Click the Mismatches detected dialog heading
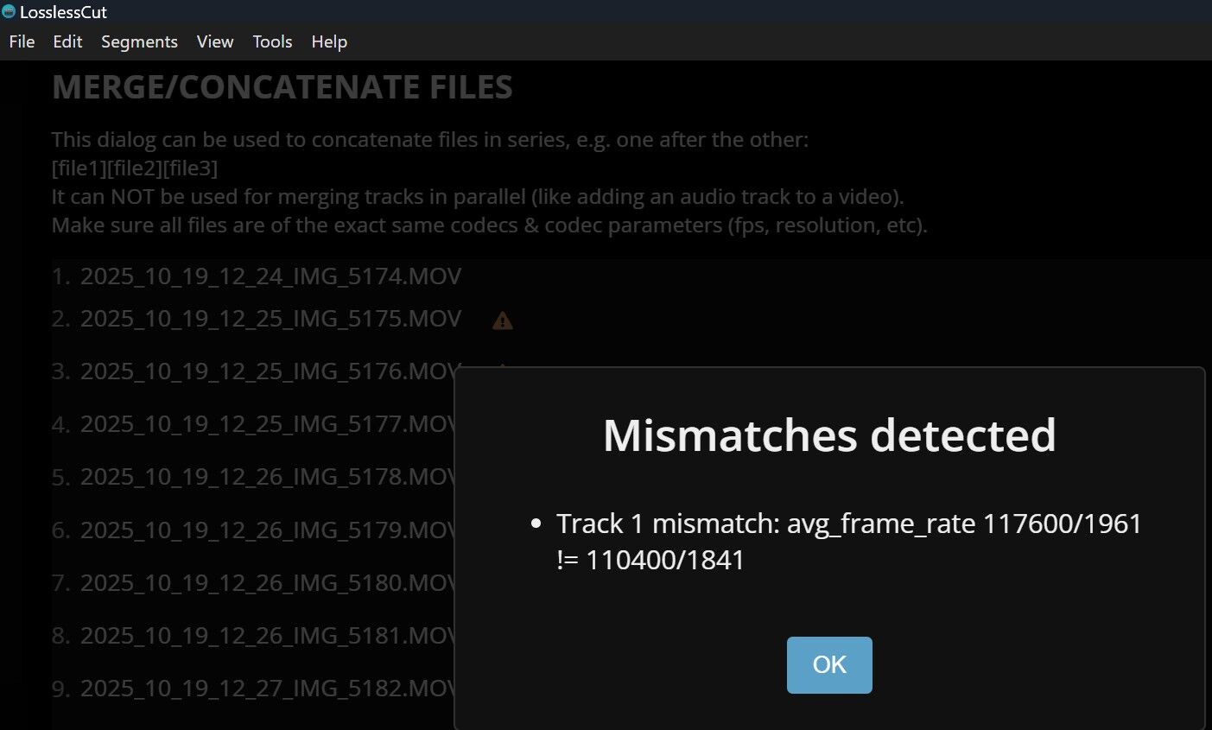 [829, 435]
